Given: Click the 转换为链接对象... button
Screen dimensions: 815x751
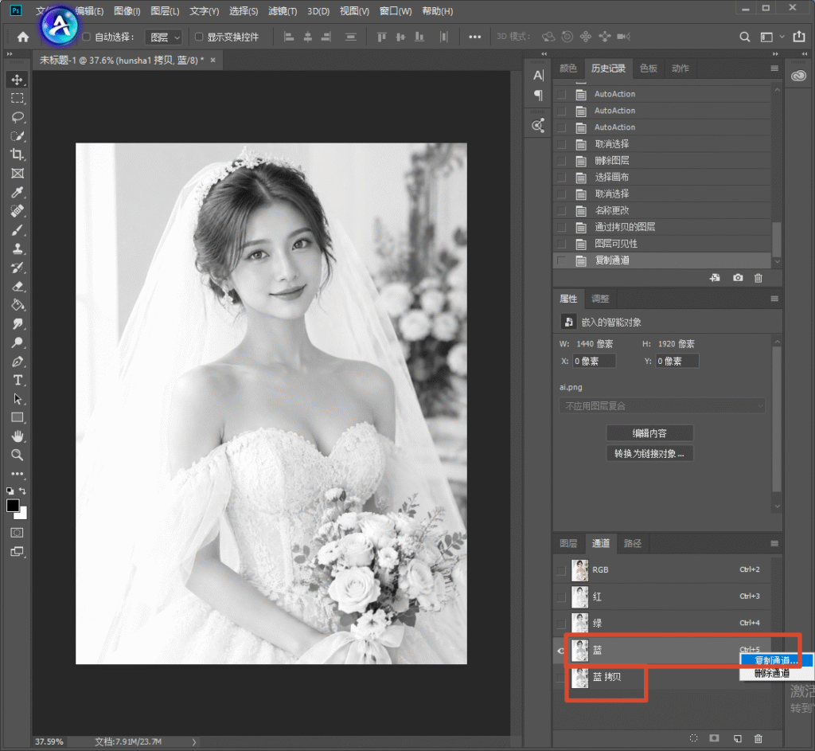Looking at the screenshot, I should [649, 453].
